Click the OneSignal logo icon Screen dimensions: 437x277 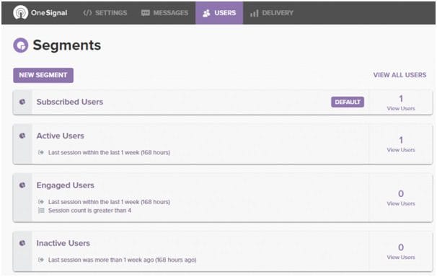(x=21, y=12)
